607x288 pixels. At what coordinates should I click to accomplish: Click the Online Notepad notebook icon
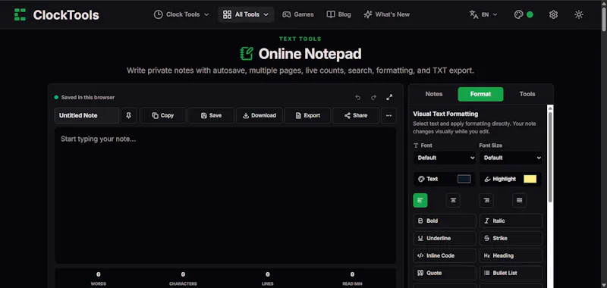pos(247,54)
